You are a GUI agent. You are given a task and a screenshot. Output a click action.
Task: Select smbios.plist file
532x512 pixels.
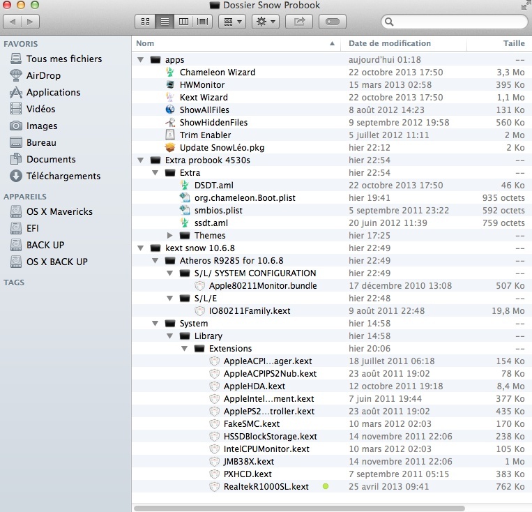(x=218, y=211)
